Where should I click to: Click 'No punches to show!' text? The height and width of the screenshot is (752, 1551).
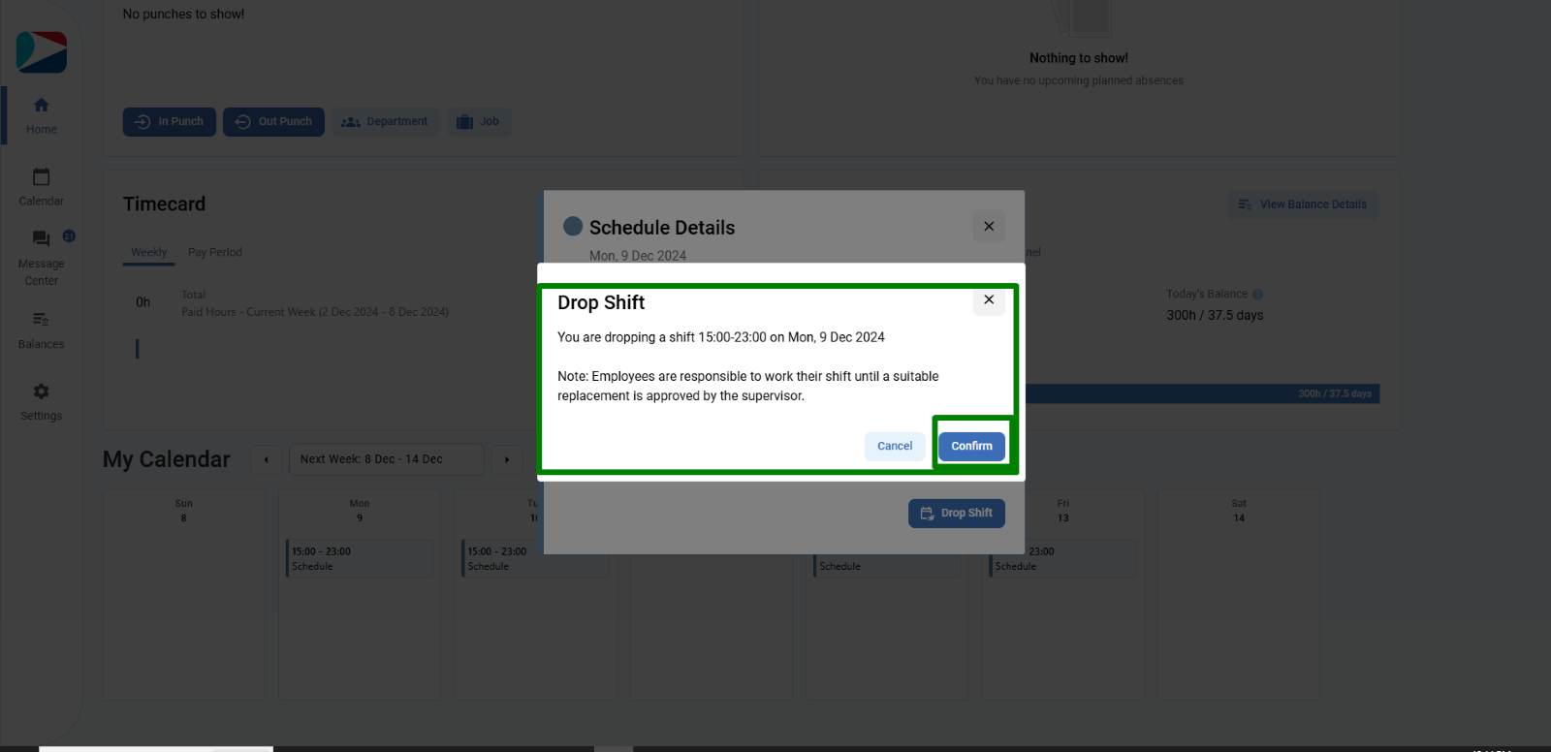click(x=183, y=14)
